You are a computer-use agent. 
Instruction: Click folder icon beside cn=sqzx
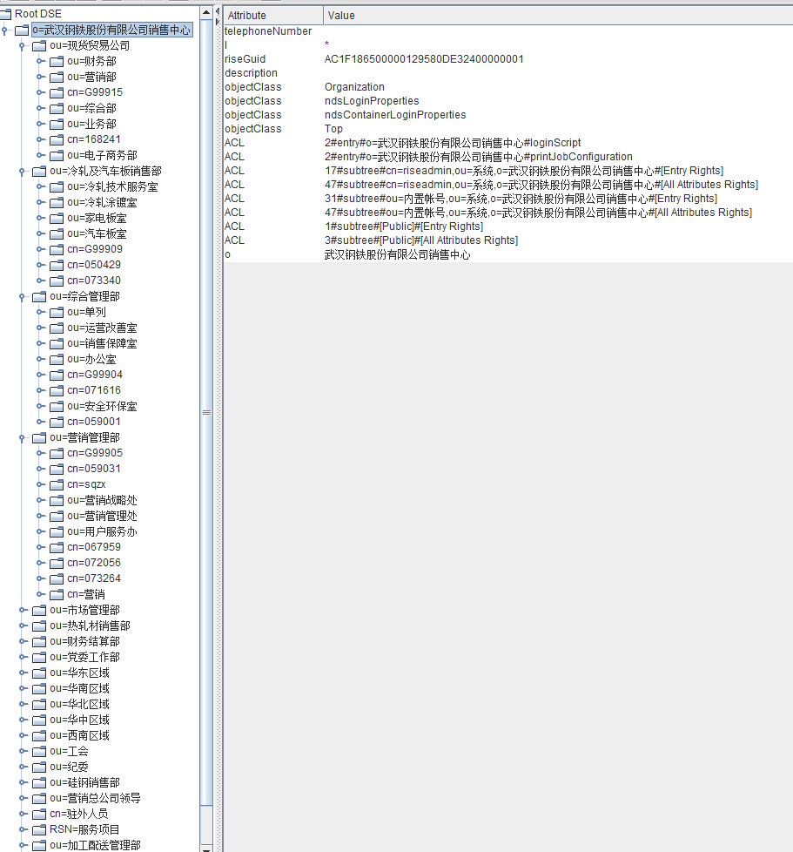tap(57, 484)
